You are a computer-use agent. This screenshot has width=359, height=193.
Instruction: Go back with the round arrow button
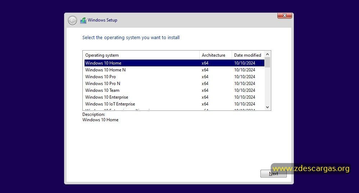(x=72, y=20)
